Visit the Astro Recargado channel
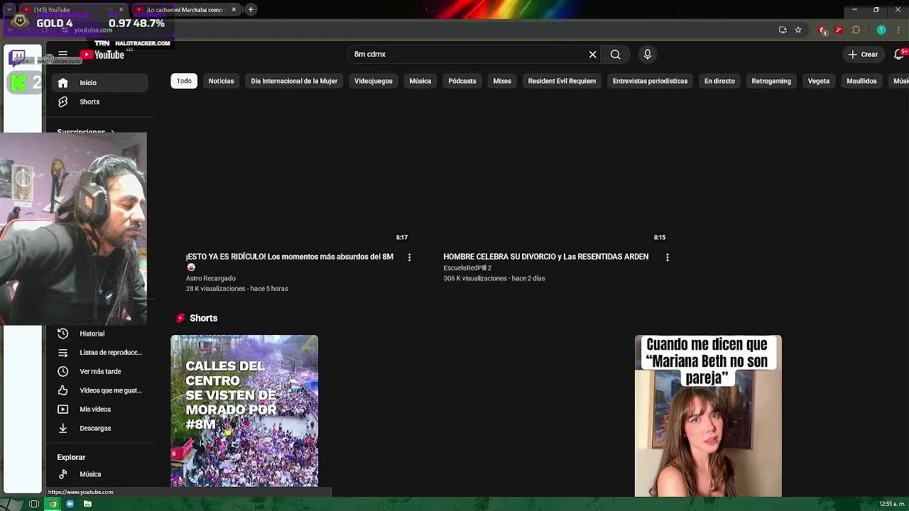This screenshot has width=909, height=511. (211, 278)
